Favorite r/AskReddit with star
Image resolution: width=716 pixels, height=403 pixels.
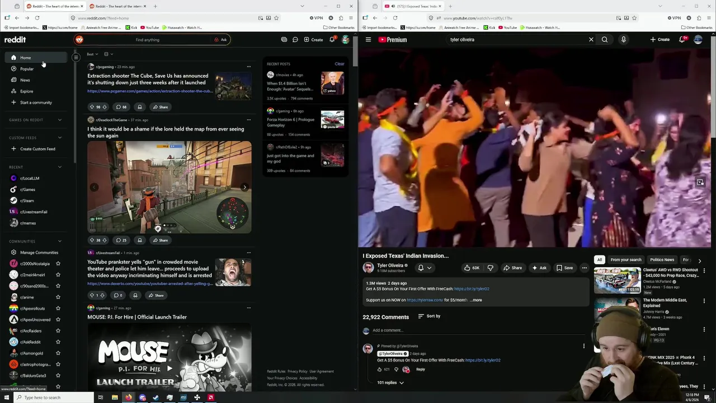coord(58,342)
